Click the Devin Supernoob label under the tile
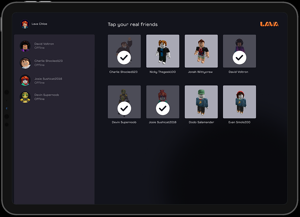 [x=124, y=122]
